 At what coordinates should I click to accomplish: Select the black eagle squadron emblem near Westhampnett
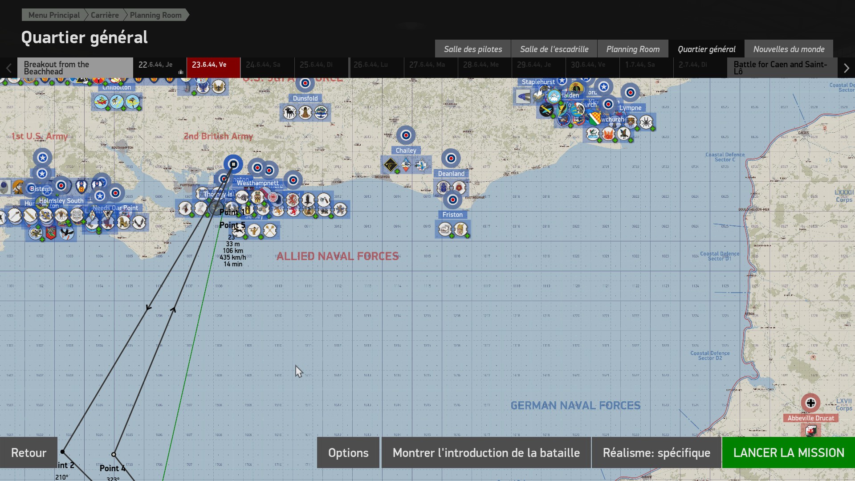(x=308, y=199)
